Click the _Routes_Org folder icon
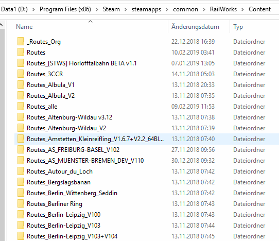This screenshot has height=241, width=279. [21, 42]
